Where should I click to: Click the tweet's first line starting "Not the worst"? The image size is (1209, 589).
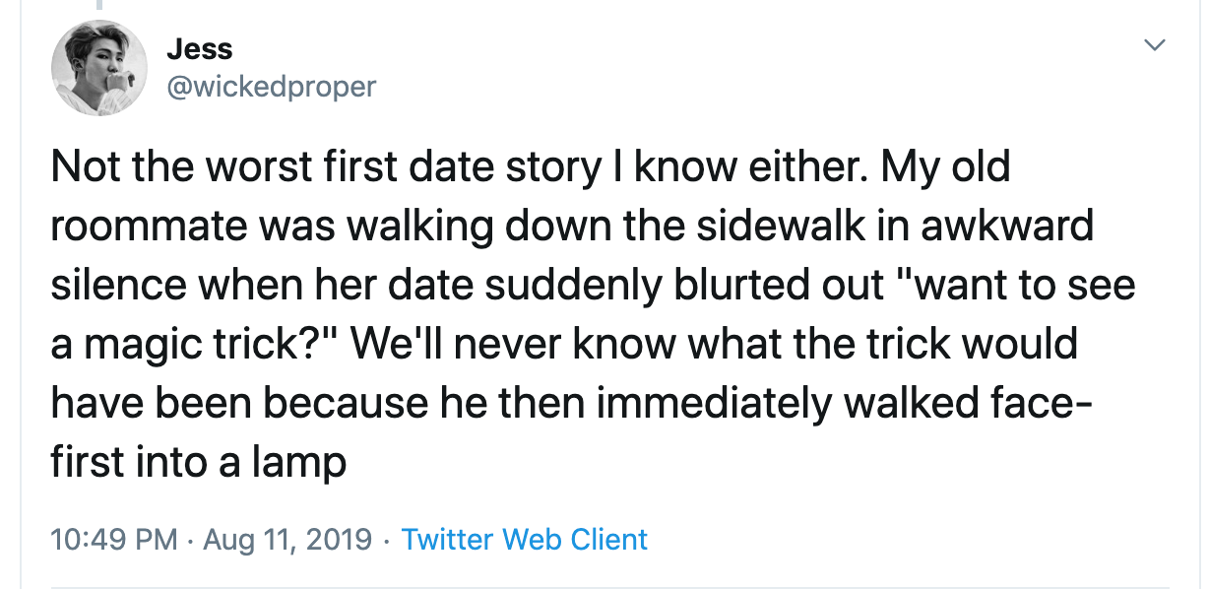tap(531, 167)
